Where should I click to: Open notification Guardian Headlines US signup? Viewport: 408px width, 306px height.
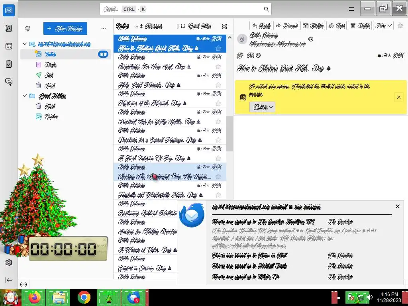click(x=263, y=222)
